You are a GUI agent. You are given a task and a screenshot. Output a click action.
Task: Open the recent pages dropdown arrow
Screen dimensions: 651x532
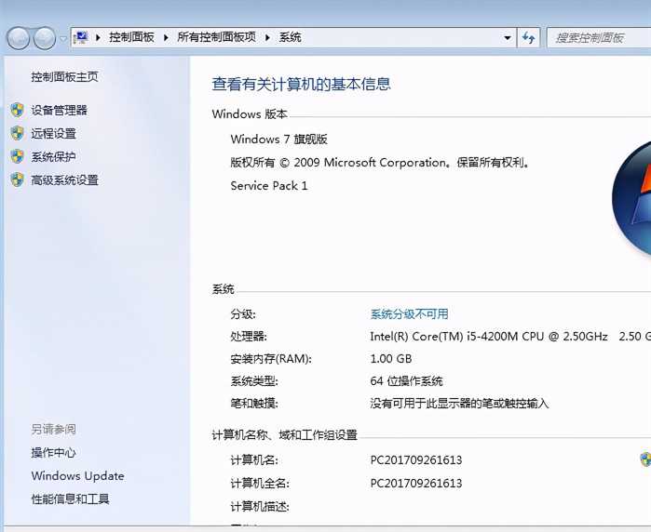click(63, 38)
